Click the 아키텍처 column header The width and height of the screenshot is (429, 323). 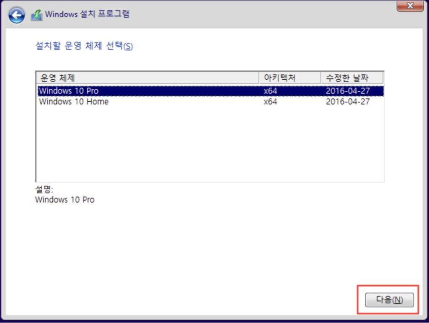click(290, 78)
